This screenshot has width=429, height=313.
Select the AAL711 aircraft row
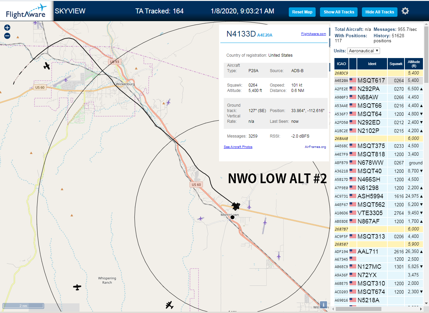click(x=379, y=252)
